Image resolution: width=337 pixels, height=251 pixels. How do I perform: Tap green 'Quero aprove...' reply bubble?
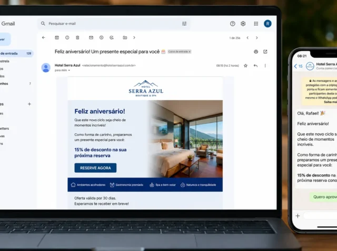coord(323,197)
